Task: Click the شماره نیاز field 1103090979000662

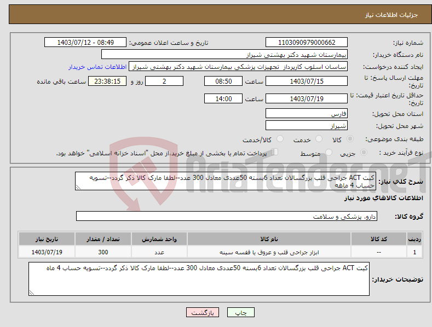Action: tap(307, 43)
